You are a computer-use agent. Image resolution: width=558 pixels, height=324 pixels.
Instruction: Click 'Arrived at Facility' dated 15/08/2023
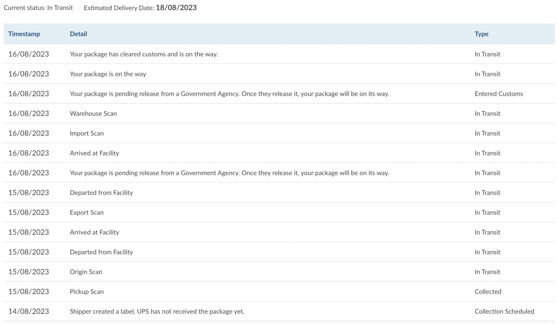click(x=94, y=232)
